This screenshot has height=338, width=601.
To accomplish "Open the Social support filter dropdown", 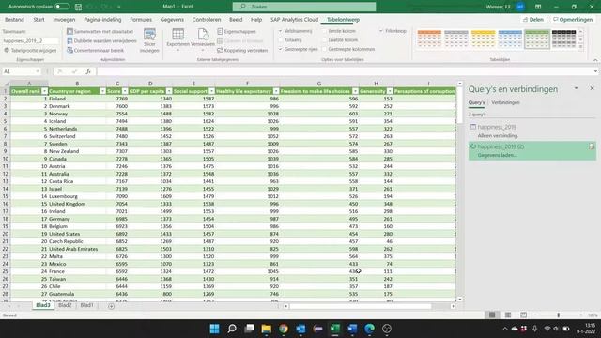I will (211, 91).
